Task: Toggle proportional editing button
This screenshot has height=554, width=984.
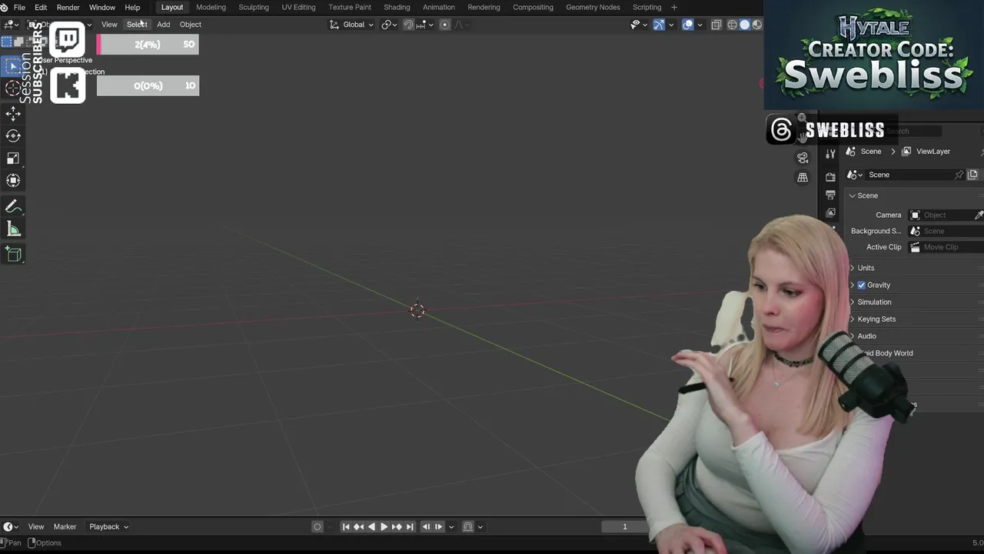Action: [x=444, y=25]
